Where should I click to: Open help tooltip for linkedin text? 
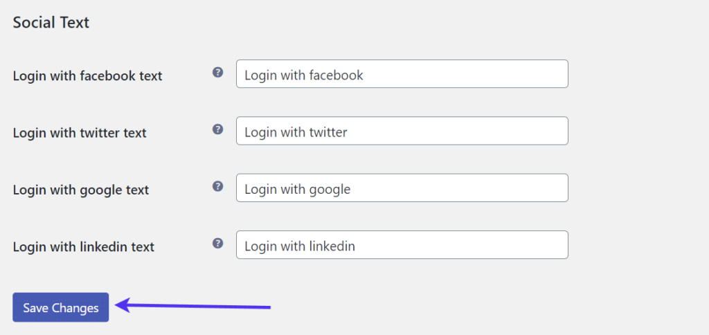tap(217, 242)
